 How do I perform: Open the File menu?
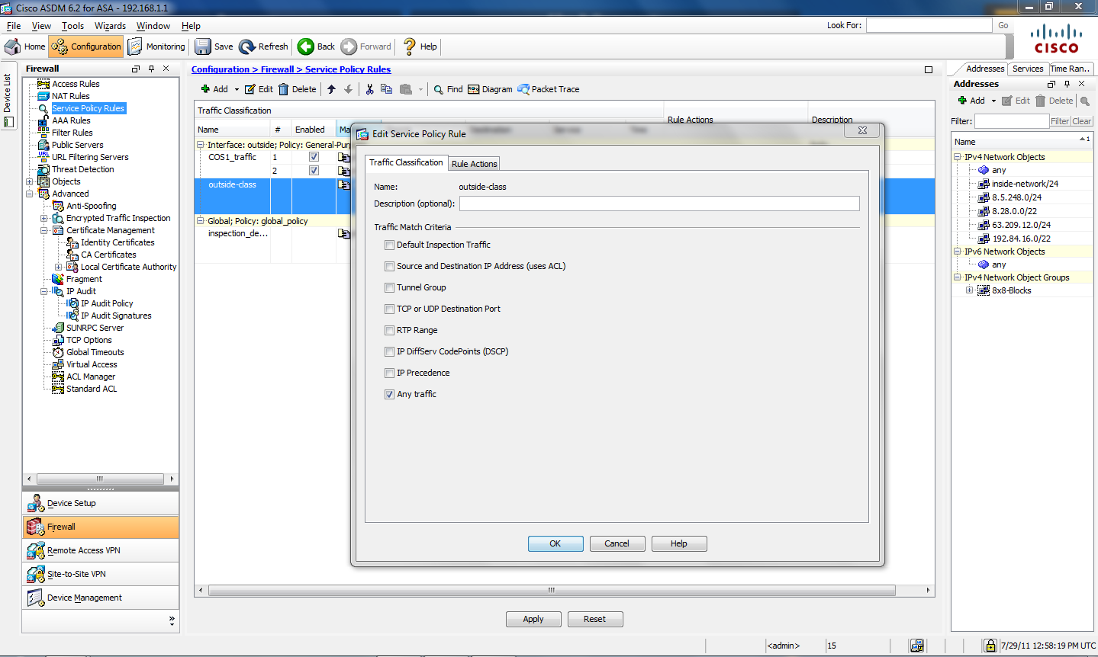tap(14, 26)
